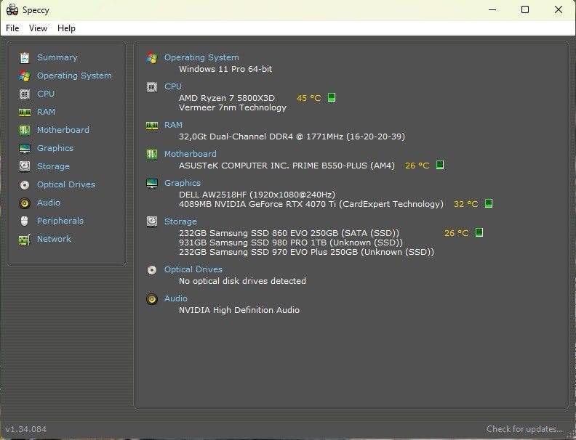Click the Samsung SSD 860 EVO 250GB row

[289, 233]
